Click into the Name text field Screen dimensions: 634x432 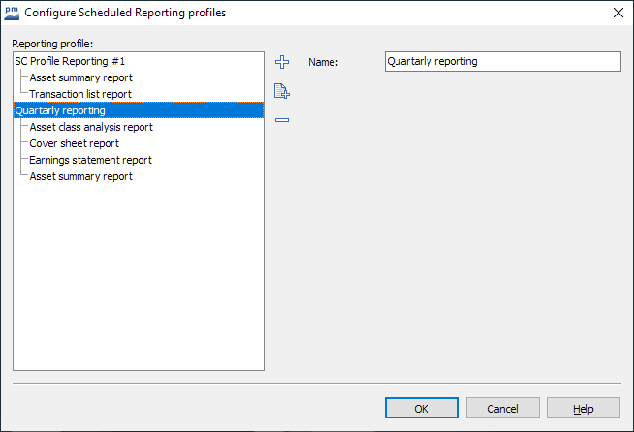click(x=501, y=61)
